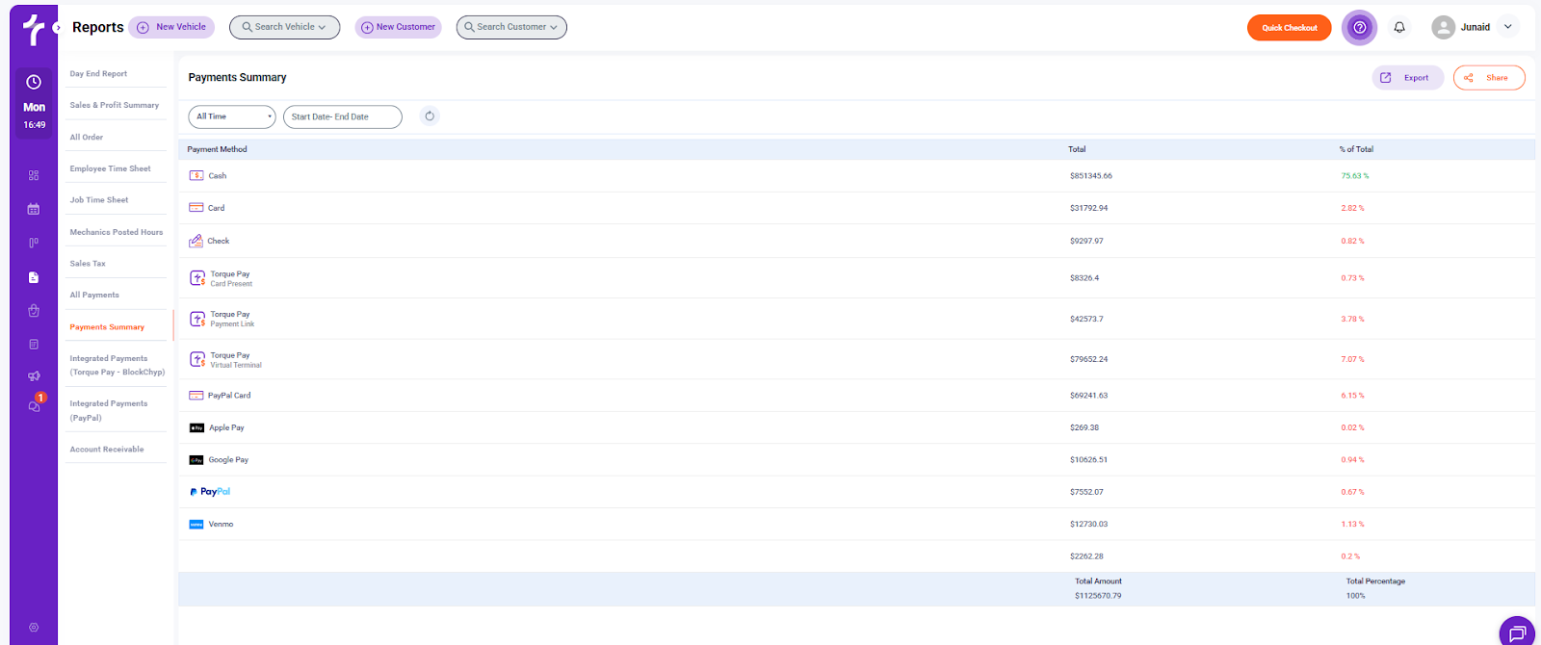Screen dimensions: 1541x645
Task: Expand the All Time period dropdown
Action: 232,116
